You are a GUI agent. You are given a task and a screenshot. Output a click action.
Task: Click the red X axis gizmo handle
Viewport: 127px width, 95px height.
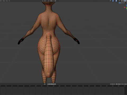pyautogui.click(x=124, y=7)
